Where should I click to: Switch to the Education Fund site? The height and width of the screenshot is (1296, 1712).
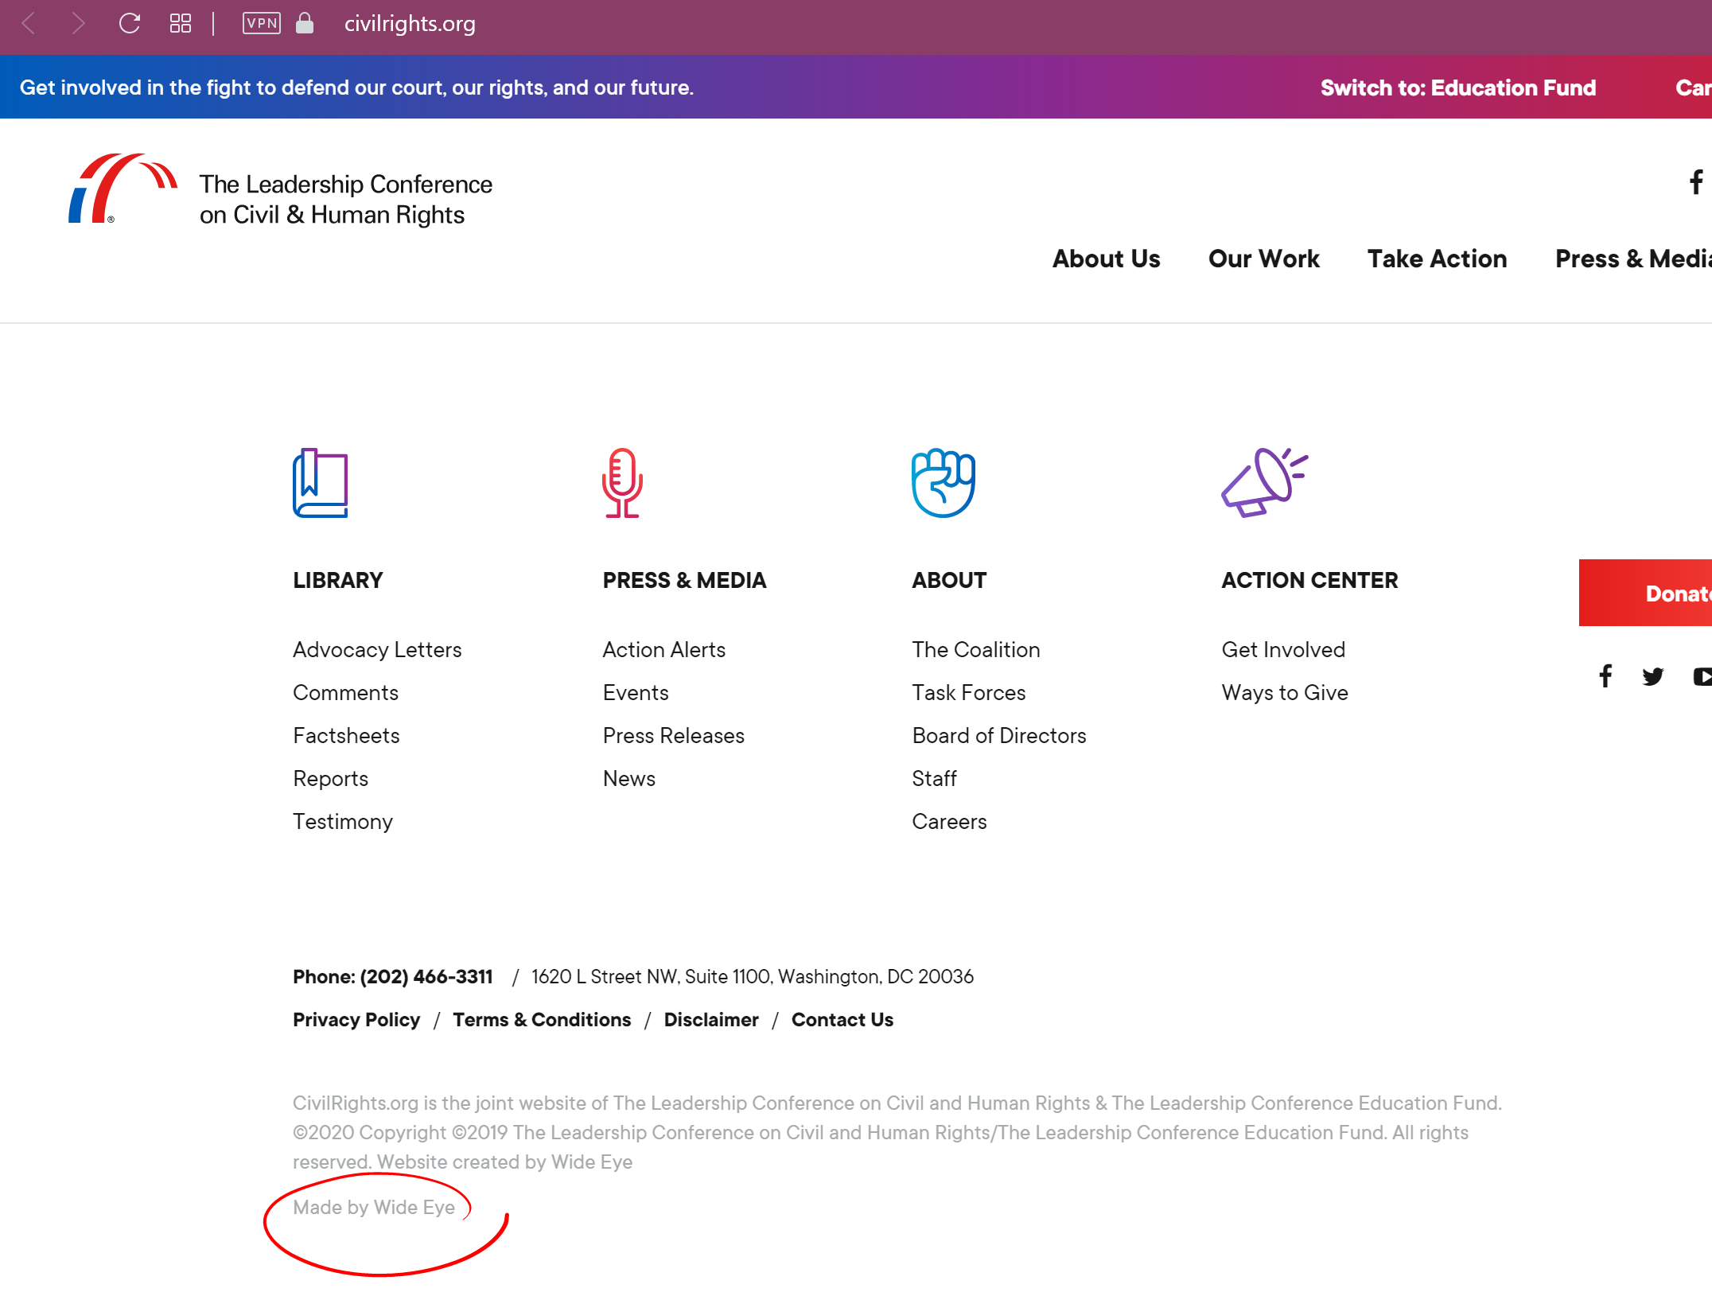point(1458,88)
